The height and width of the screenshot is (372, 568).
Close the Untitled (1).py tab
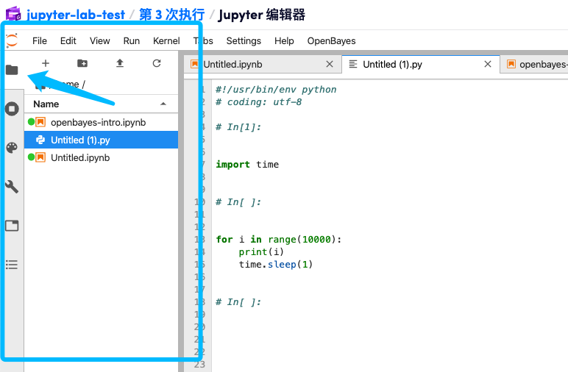pos(487,65)
